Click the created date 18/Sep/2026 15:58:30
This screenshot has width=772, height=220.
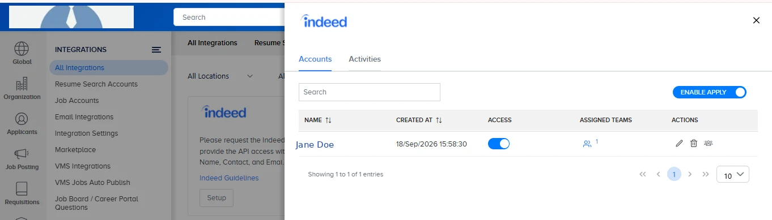[x=431, y=144]
